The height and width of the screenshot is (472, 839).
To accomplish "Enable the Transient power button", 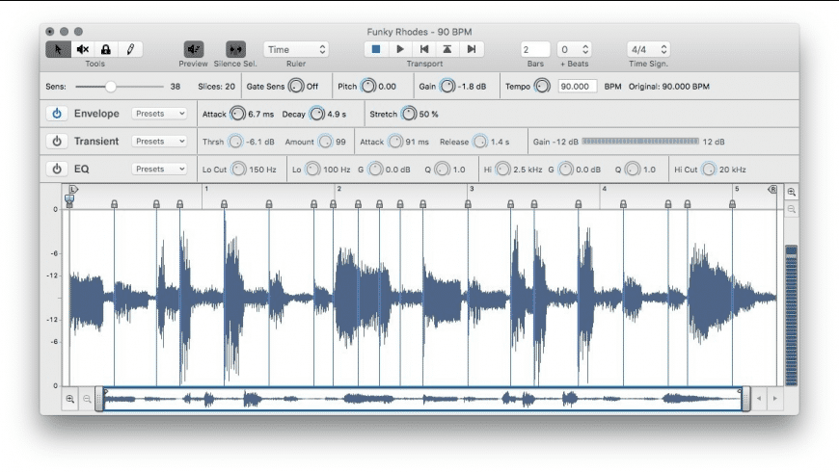I will [x=57, y=142].
